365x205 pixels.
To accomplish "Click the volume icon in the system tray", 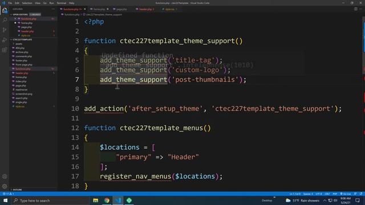I will [335, 200].
